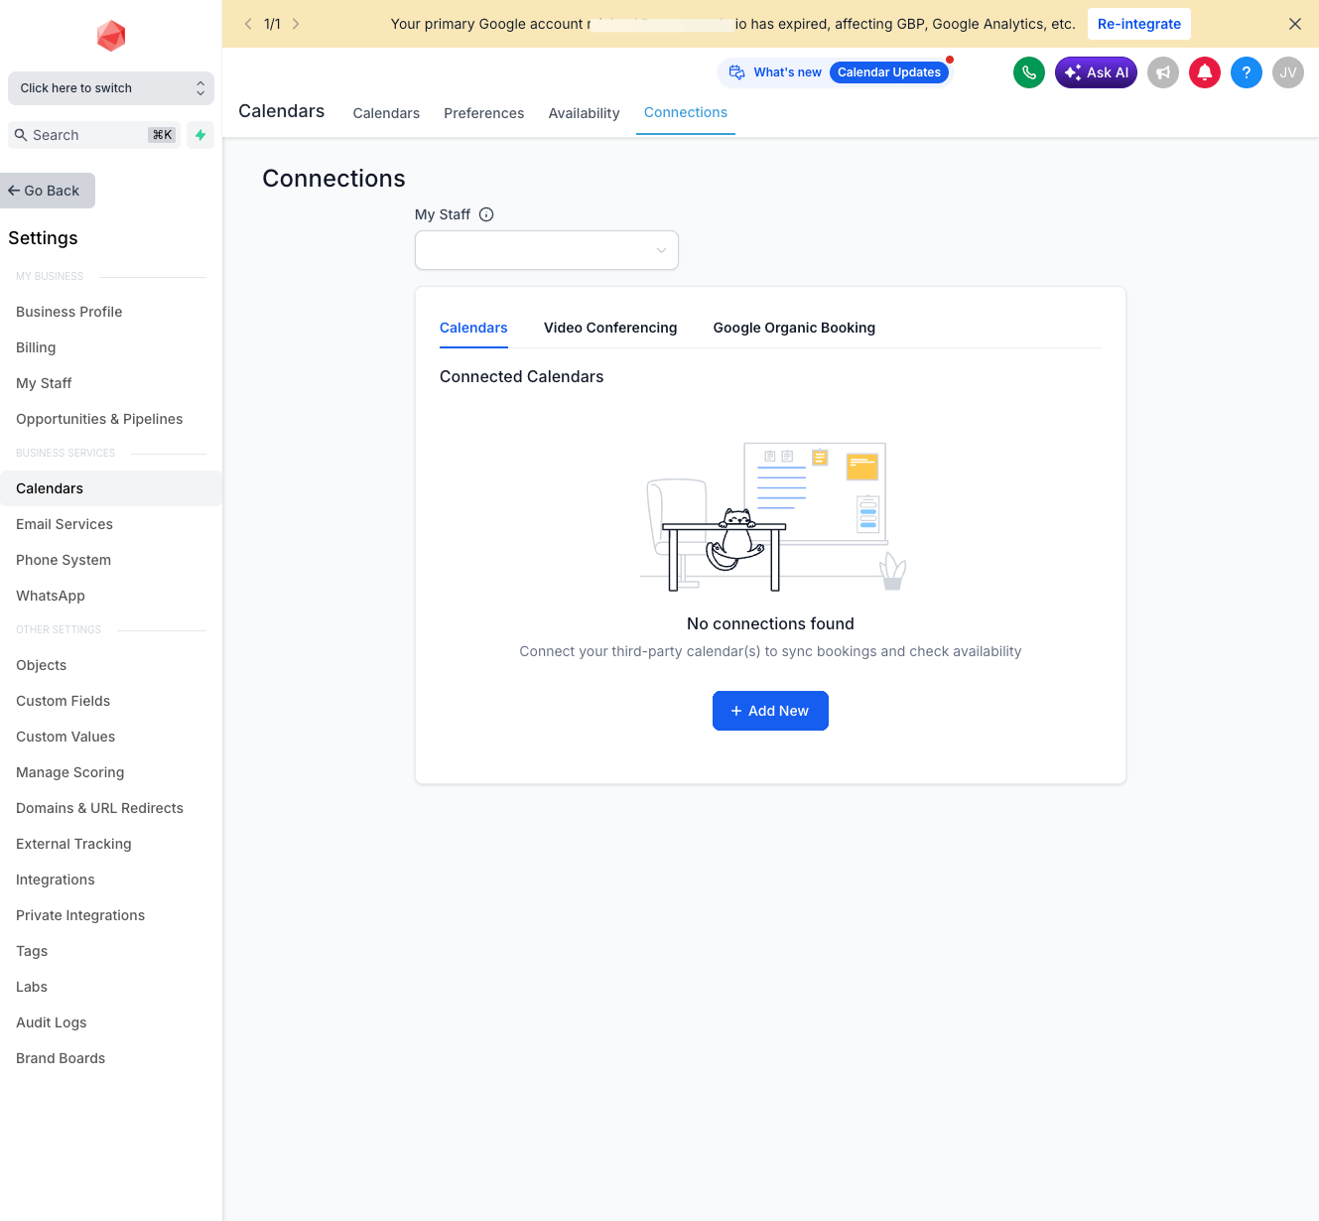
Task: Open the My Staff selection dropdown
Action: click(547, 250)
